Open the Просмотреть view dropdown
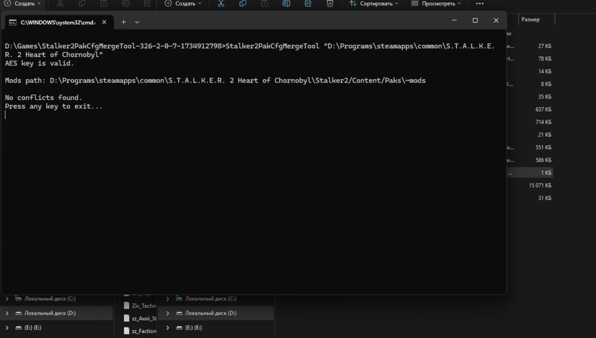Image resolution: width=596 pixels, height=338 pixels. point(437,4)
